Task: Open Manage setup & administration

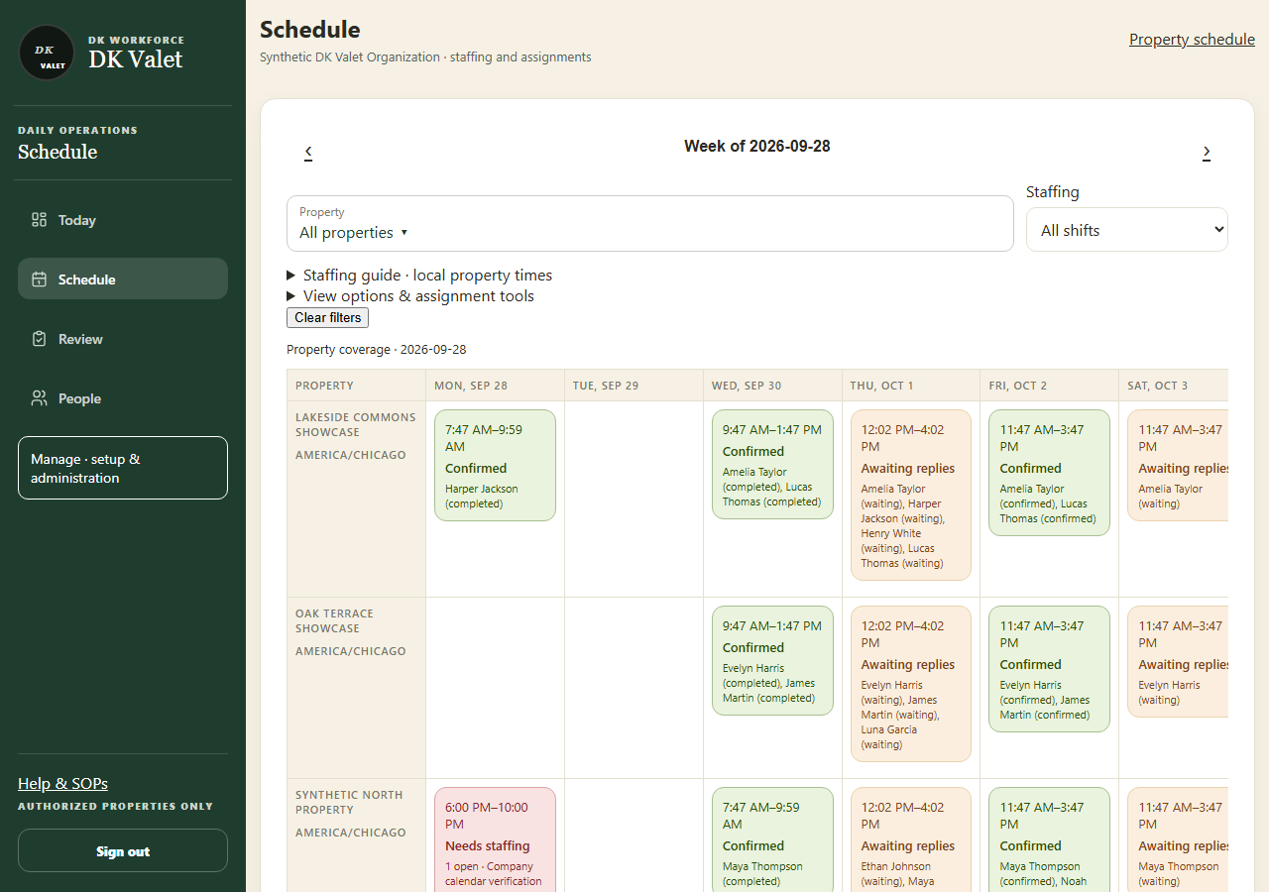Action: pos(123,468)
